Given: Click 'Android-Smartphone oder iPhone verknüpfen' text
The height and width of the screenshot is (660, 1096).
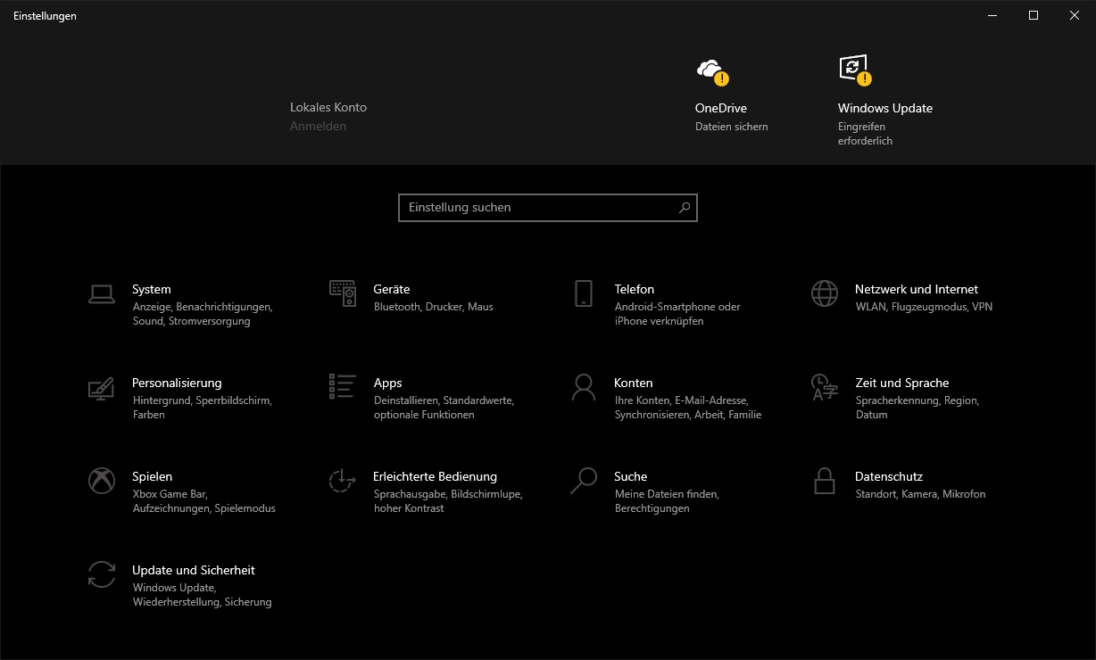Looking at the screenshot, I should 677,314.
